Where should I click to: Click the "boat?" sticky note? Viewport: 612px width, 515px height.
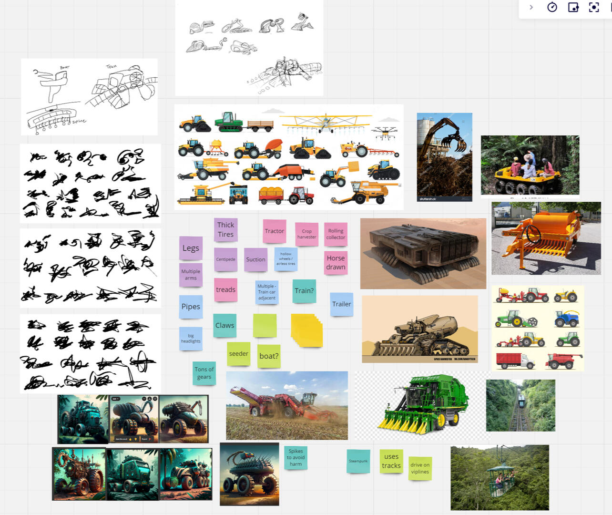269,355
